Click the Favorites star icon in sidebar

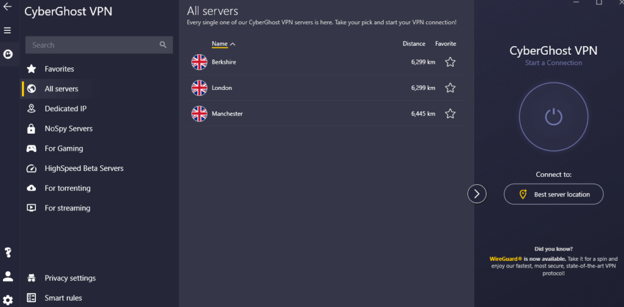tap(32, 69)
